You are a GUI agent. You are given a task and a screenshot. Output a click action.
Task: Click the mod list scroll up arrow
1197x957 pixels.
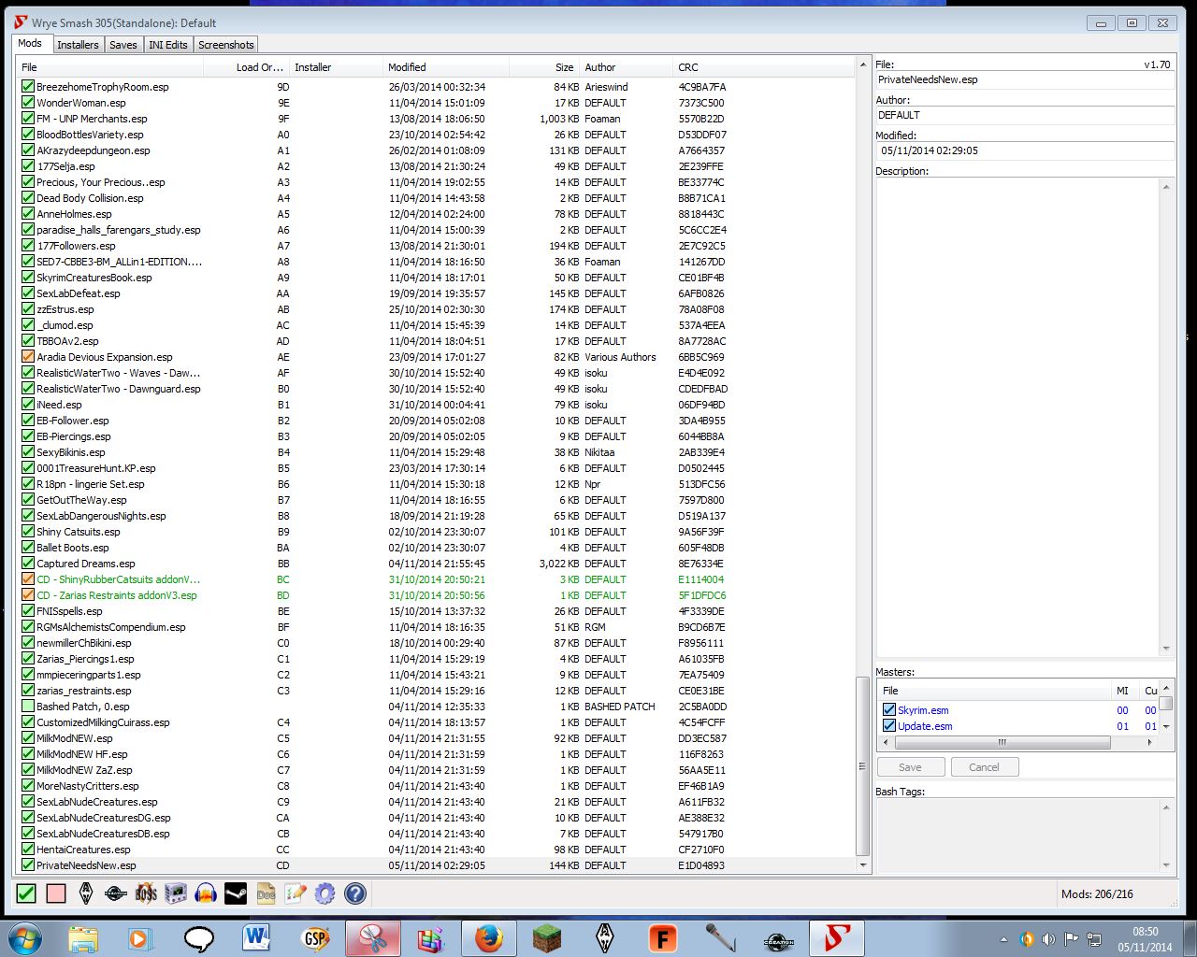pos(862,66)
